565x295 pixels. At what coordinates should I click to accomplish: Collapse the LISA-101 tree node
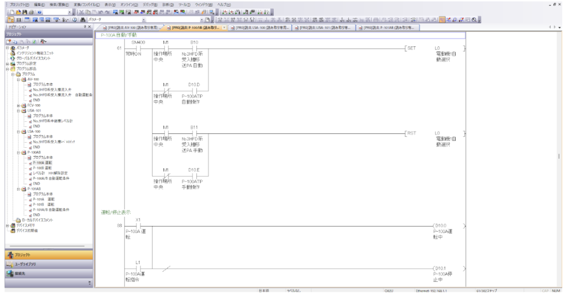point(18,111)
